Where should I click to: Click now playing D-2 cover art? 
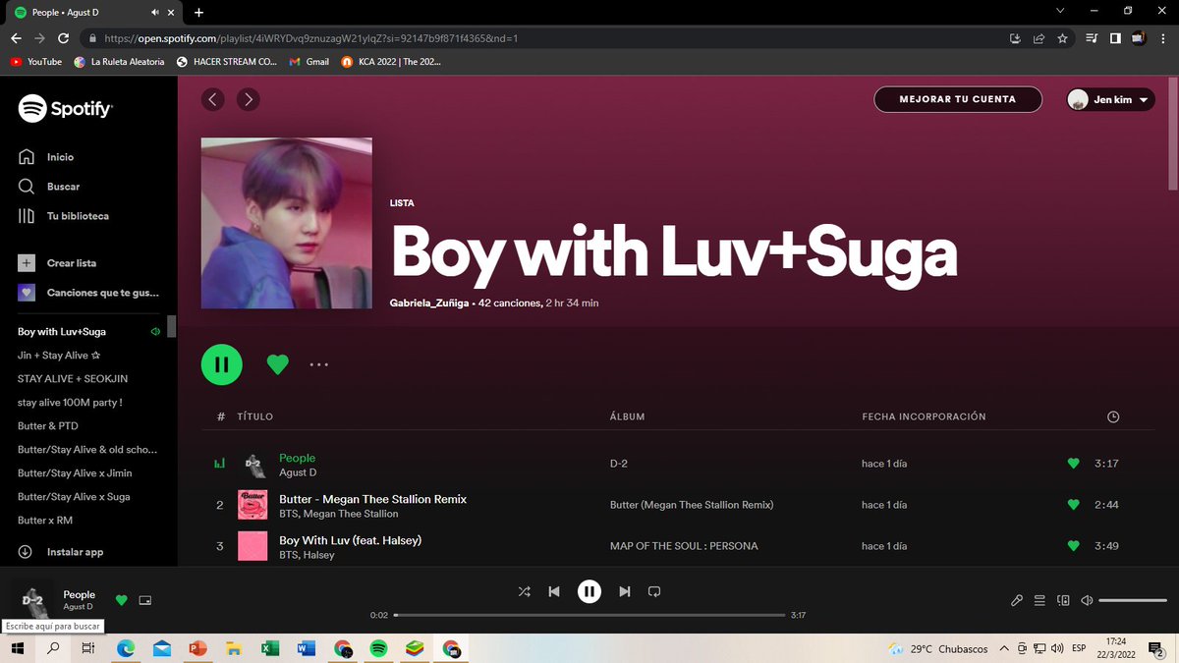coord(32,598)
